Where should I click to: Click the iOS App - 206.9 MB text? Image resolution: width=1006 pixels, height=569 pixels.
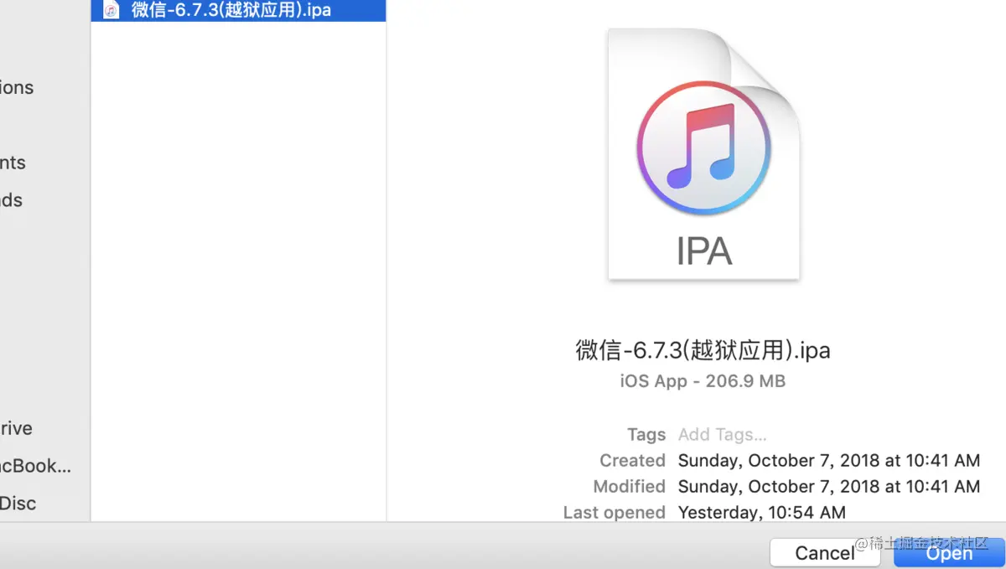tap(703, 381)
